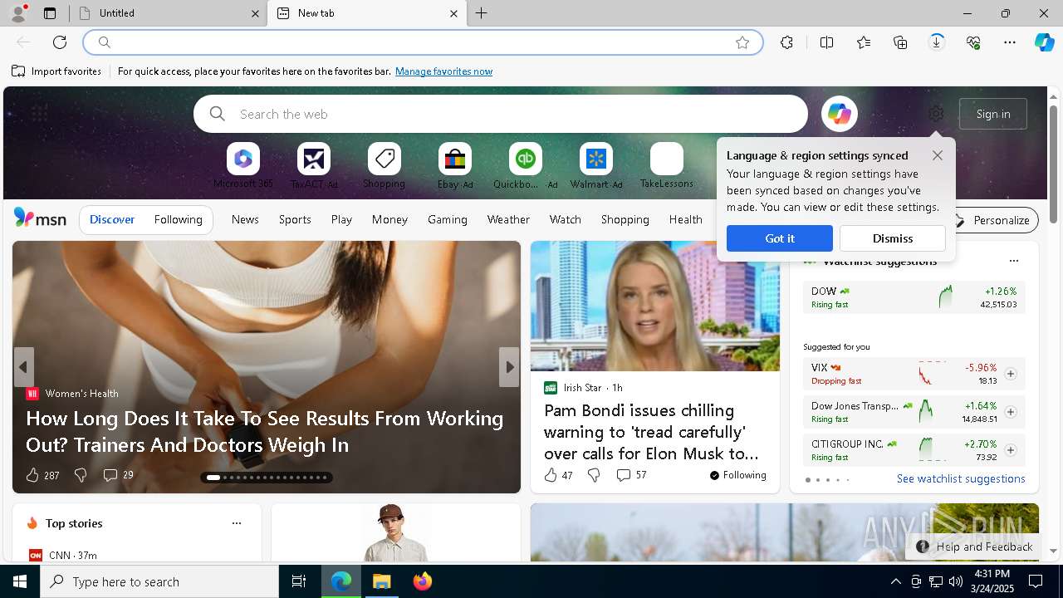1063x598 pixels.
Task: Open Manage favorites now link
Action: [x=443, y=71]
